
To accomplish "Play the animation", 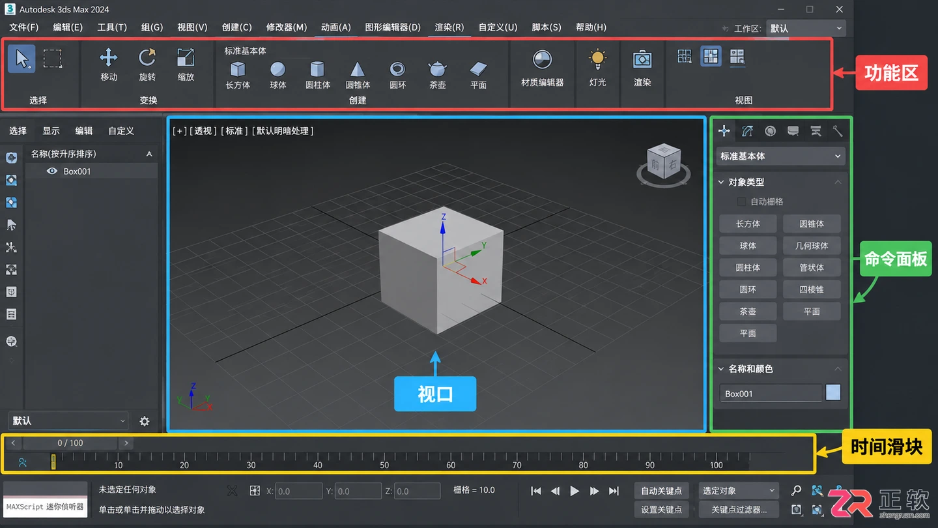I will pos(575,491).
